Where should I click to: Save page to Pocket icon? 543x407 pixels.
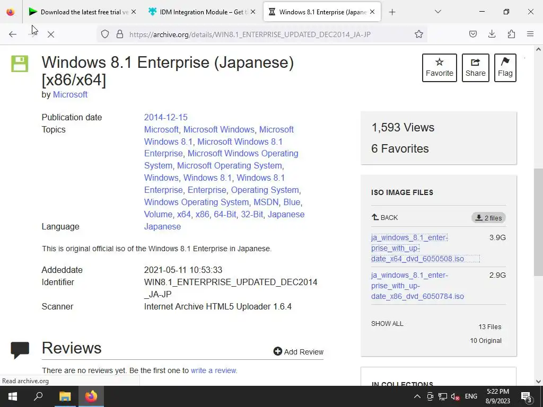[x=472, y=34]
